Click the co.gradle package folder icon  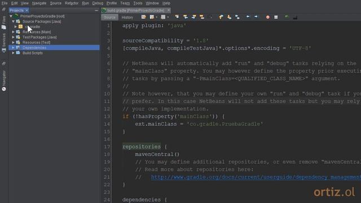(20, 27)
